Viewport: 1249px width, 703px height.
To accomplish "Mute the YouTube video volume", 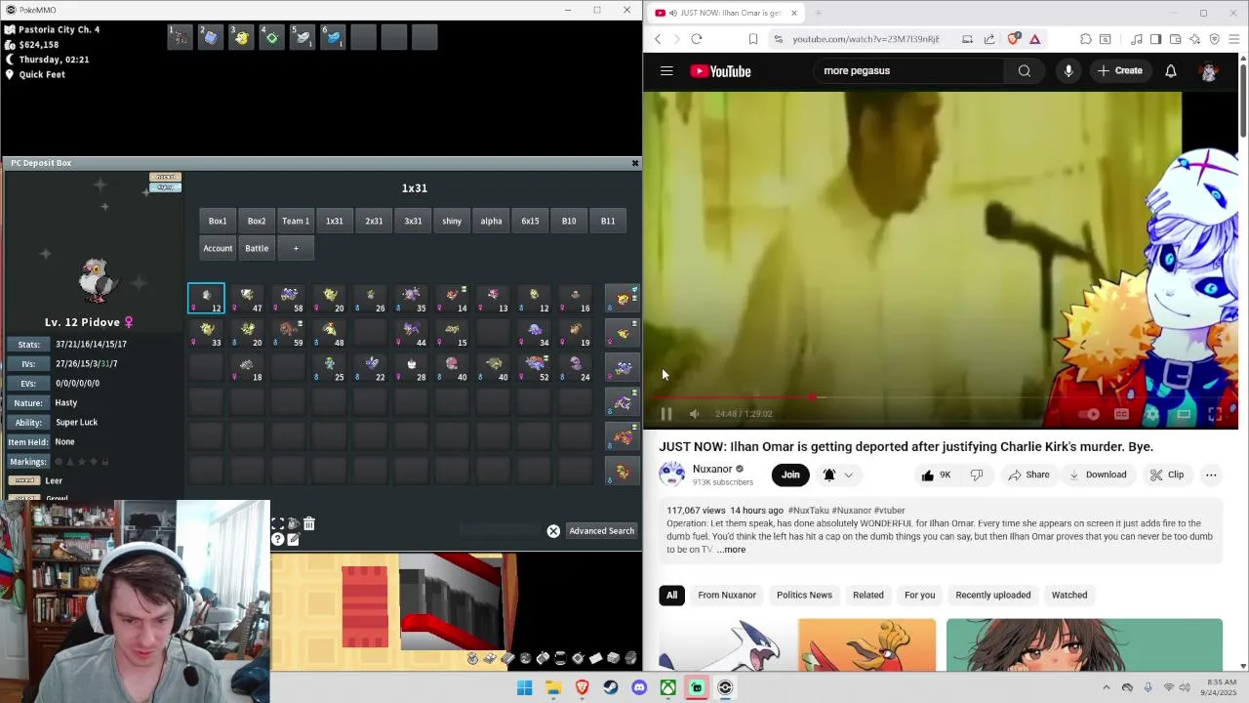I will tap(694, 414).
